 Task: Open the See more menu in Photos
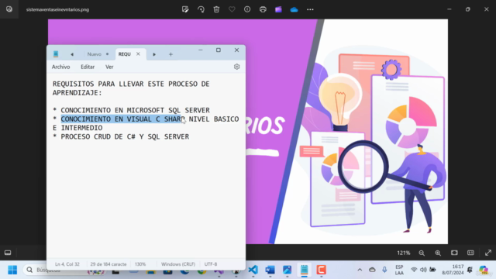click(310, 9)
